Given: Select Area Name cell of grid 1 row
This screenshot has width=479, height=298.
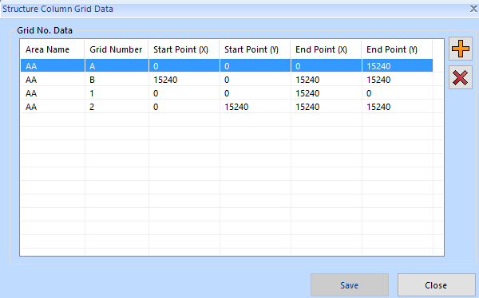Looking at the screenshot, I should click(x=52, y=93).
